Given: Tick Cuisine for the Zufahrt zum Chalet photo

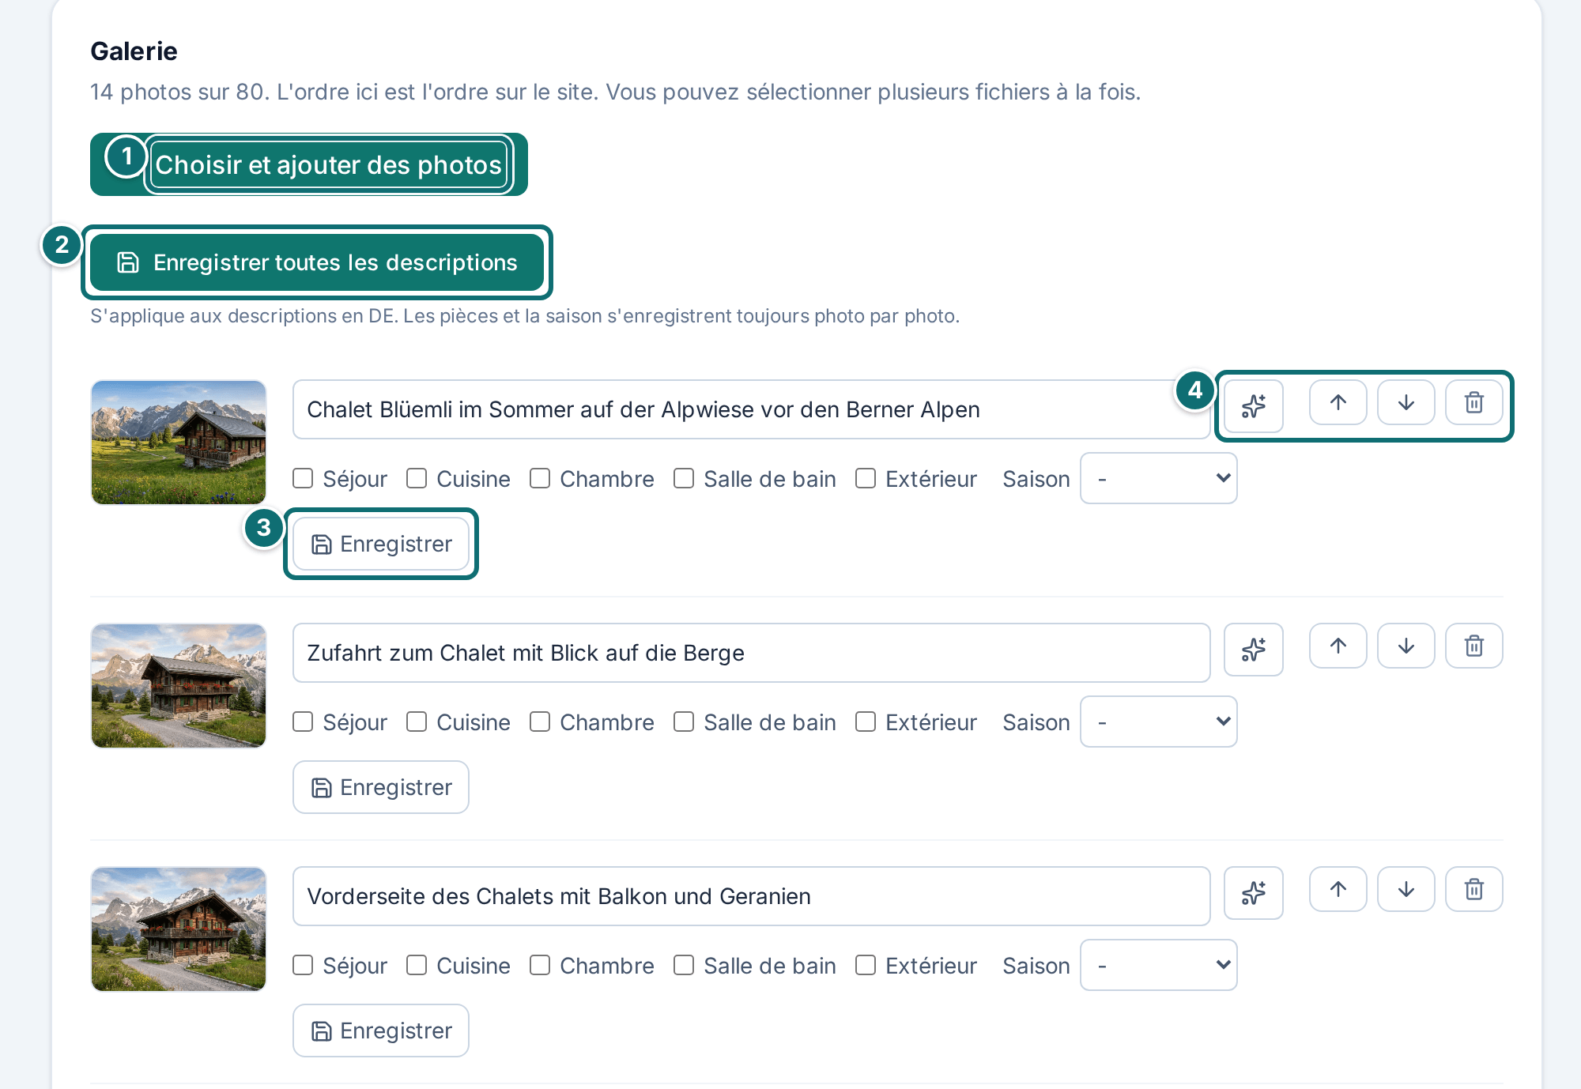Looking at the screenshot, I should (x=417, y=722).
